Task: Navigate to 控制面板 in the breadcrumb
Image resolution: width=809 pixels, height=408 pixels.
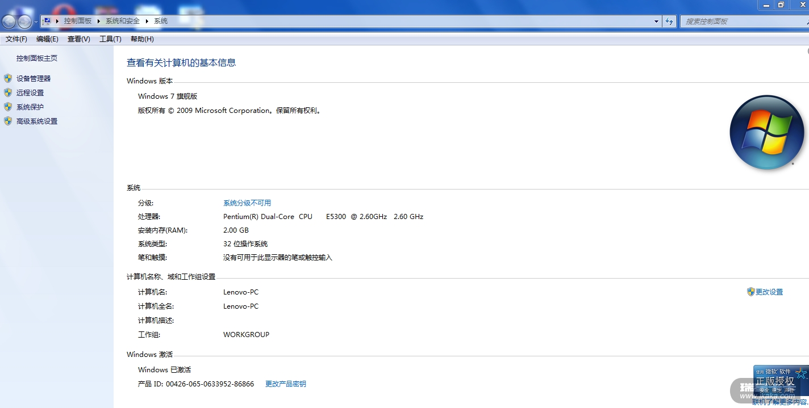Action: coord(78,21)
